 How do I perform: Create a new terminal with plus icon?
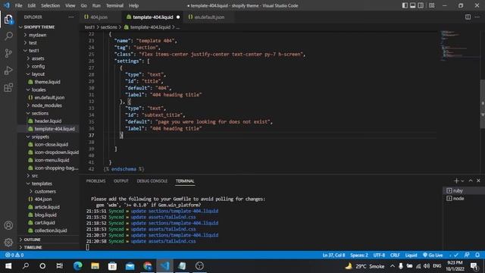pos(456,180)
